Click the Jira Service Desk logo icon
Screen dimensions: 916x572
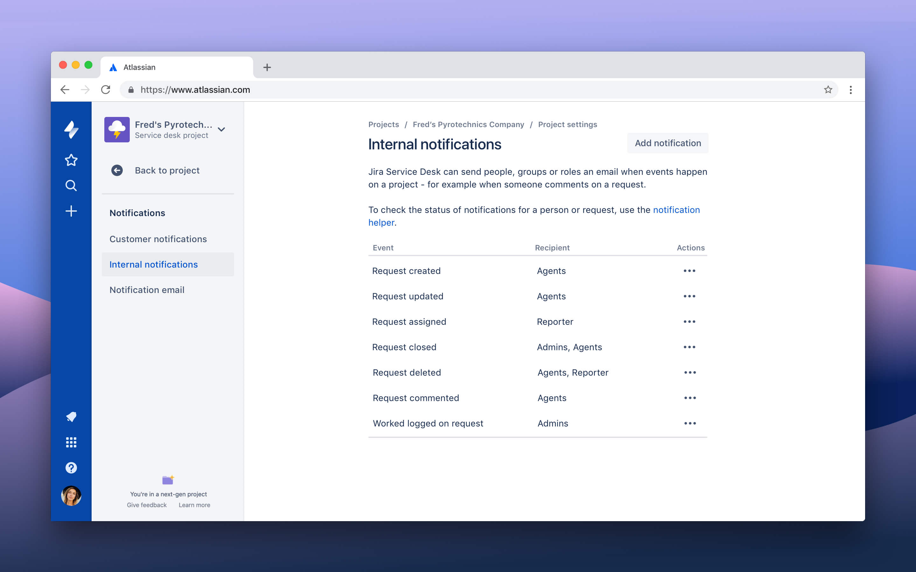[71, 130]
